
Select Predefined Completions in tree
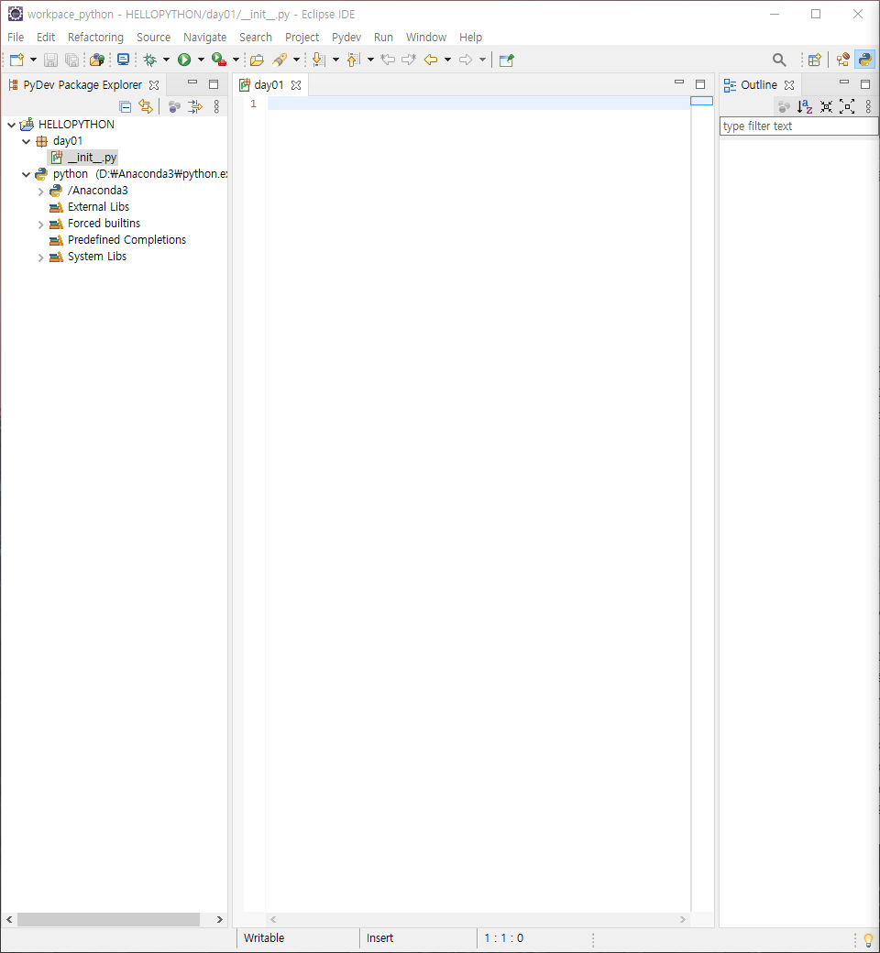click(127, 240)
